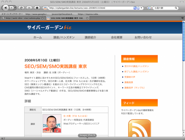Image resolution: width=185 pixels, height=140 pixels.
Task: Click the フィード sidebar header
Action: pos(139,103)
